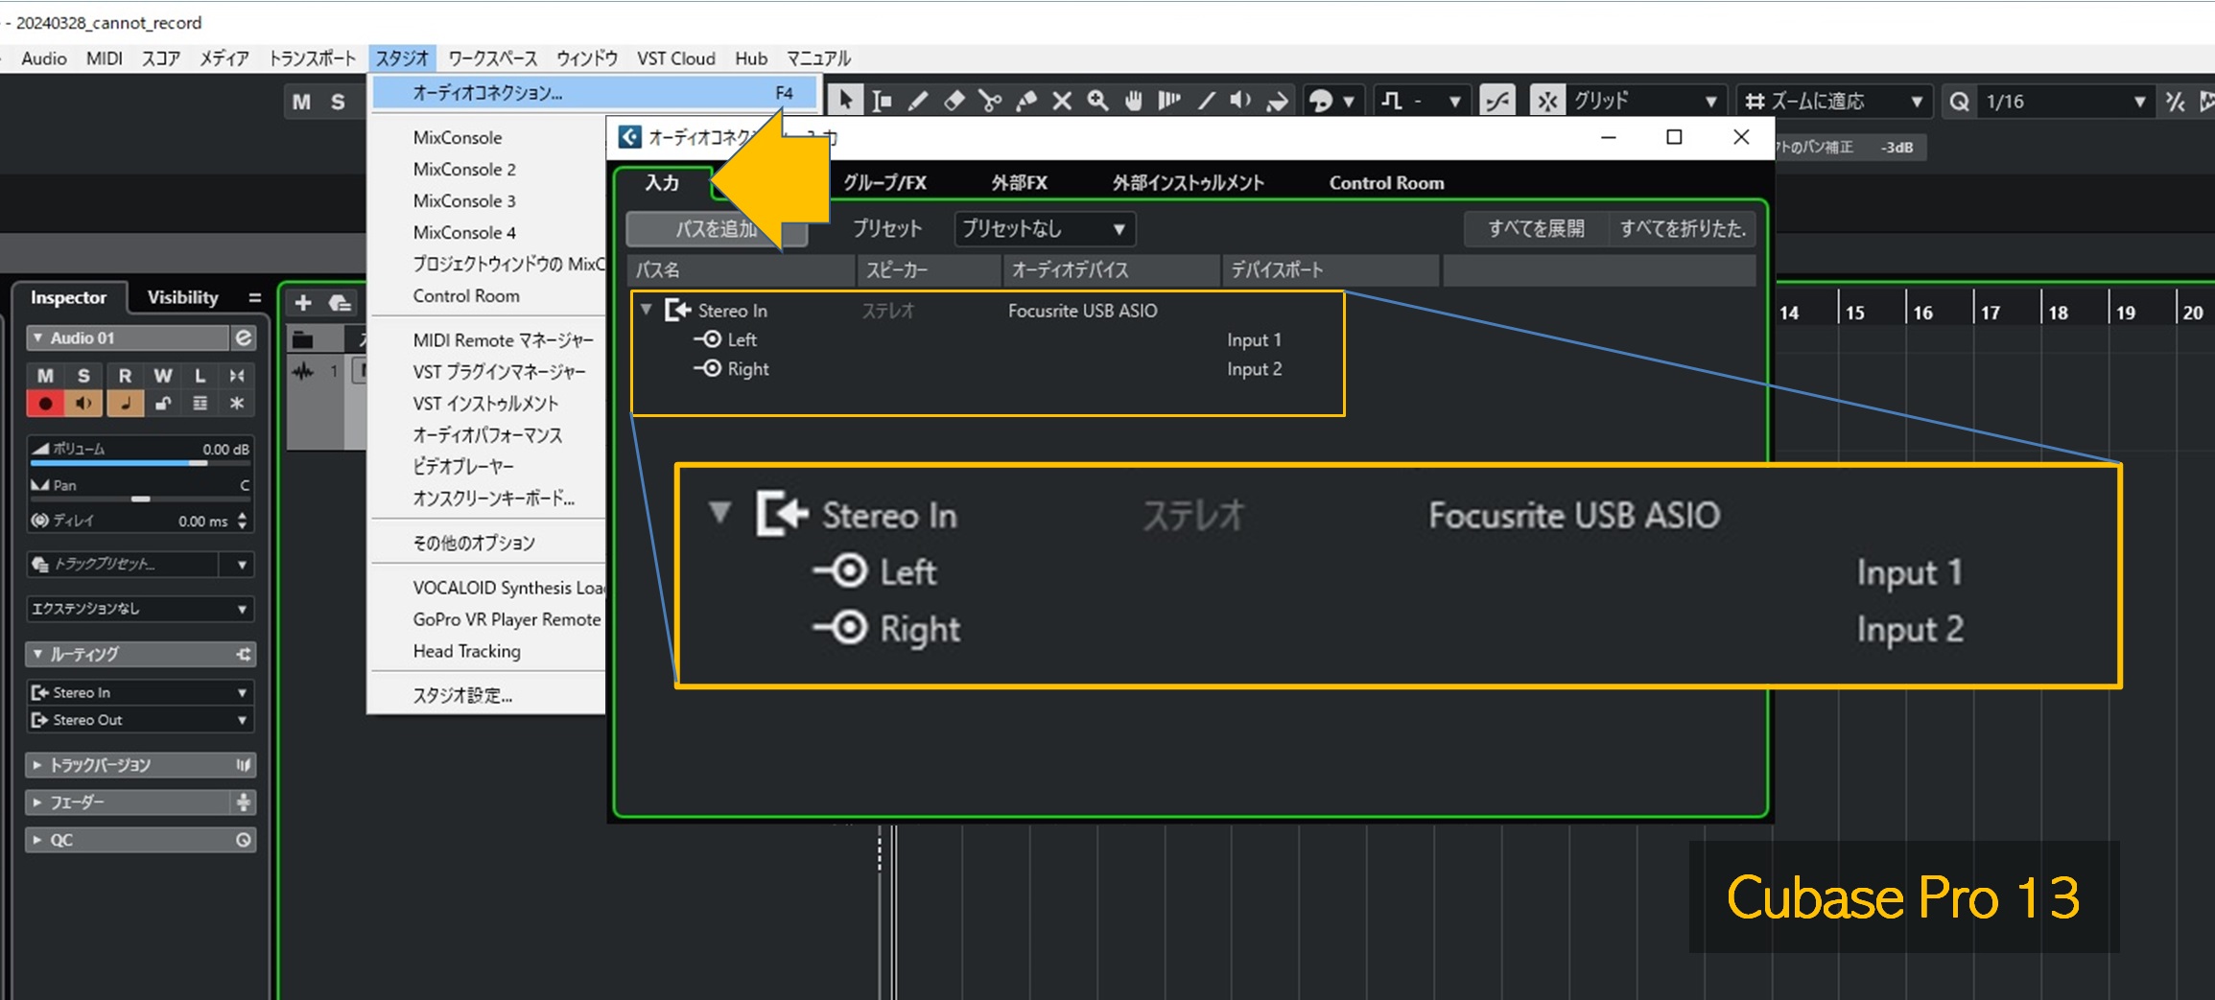The width and height of the screenshot is (2215, 1000).
Task: Select the Object Selection arrow tool
Action: tap(845, 101)
